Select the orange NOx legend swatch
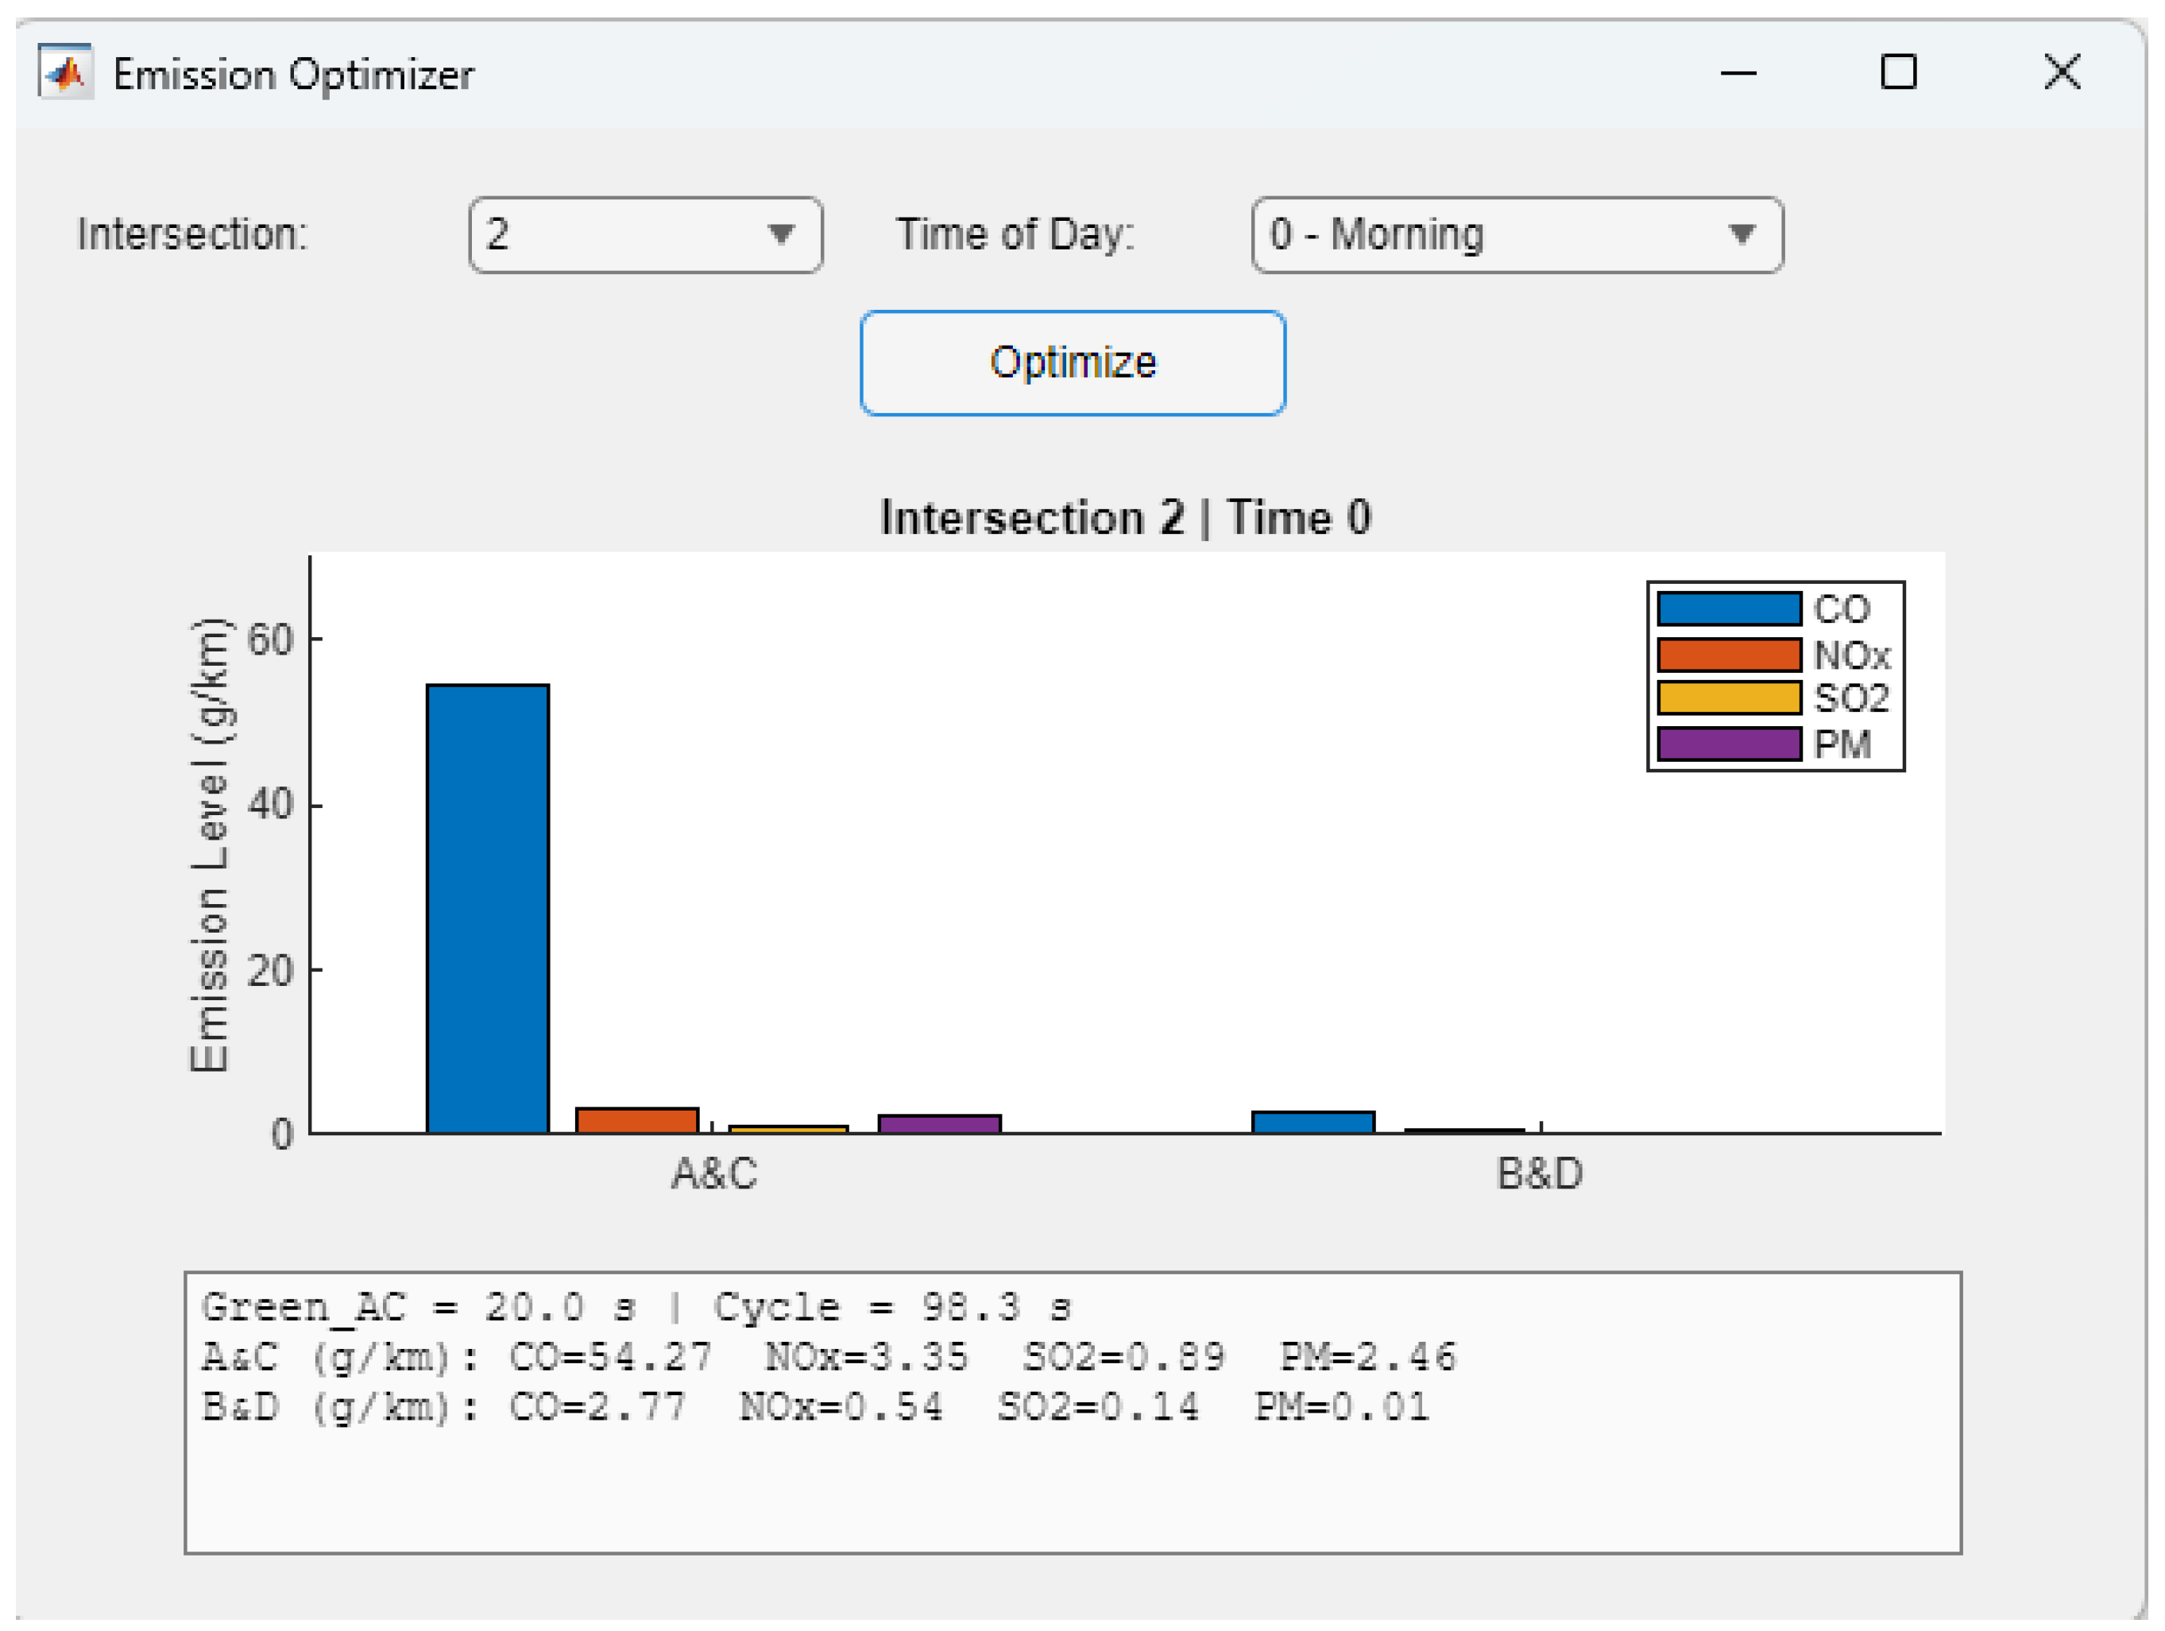 click(x=1729, y=654)
